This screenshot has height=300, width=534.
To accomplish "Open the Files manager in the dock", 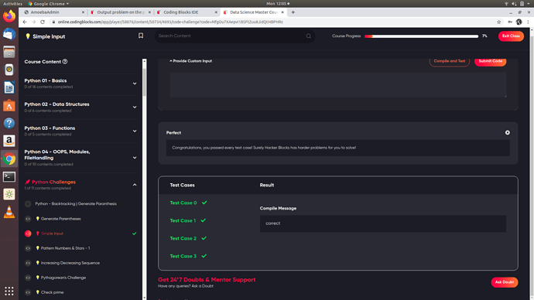I will pos(9,52).
